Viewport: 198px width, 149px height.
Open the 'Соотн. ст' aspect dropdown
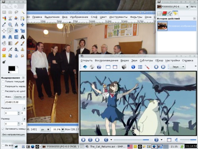(19, 97)
